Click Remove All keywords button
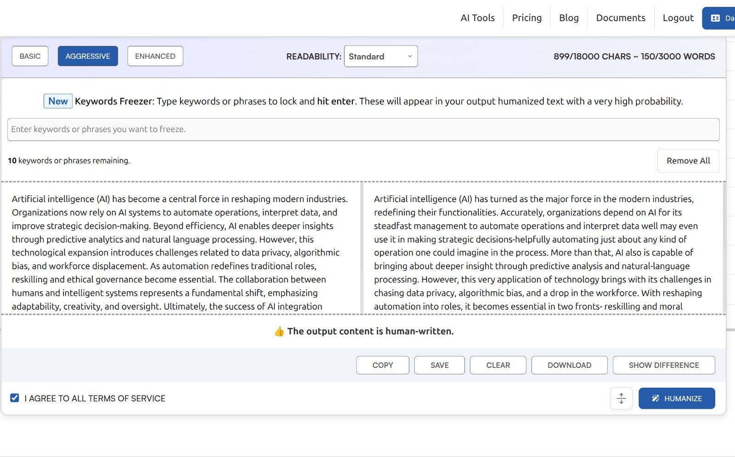The image size is (735, 457). click(x=688, y=161)
